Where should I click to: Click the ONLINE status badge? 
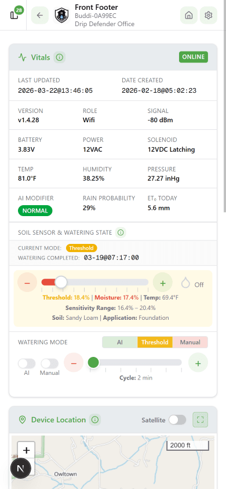[194, 57]
